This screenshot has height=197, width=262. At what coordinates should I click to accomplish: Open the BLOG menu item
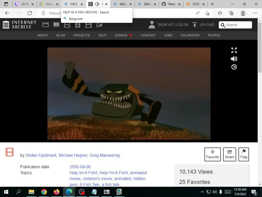61,35
